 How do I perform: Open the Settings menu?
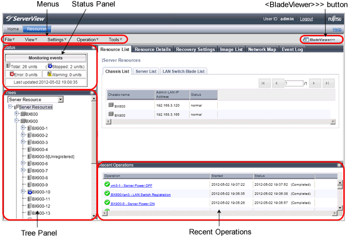[57, 39]
